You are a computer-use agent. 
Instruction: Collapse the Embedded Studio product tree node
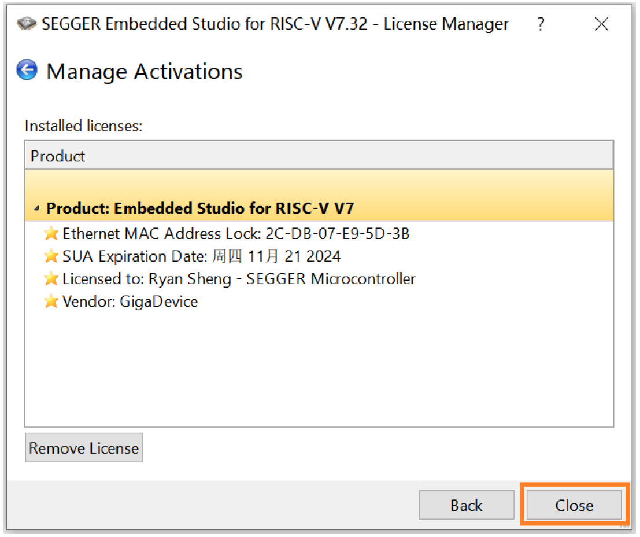37,209
